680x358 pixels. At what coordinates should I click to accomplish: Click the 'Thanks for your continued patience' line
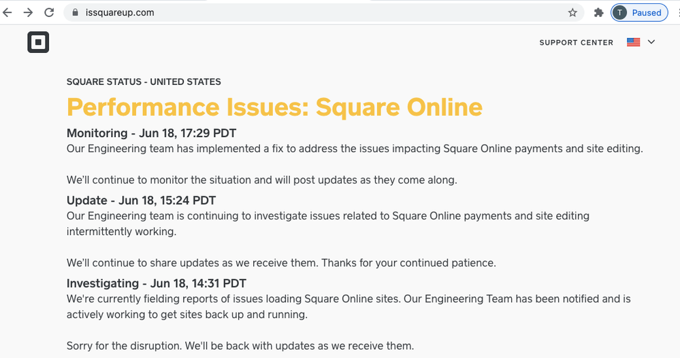281,263
